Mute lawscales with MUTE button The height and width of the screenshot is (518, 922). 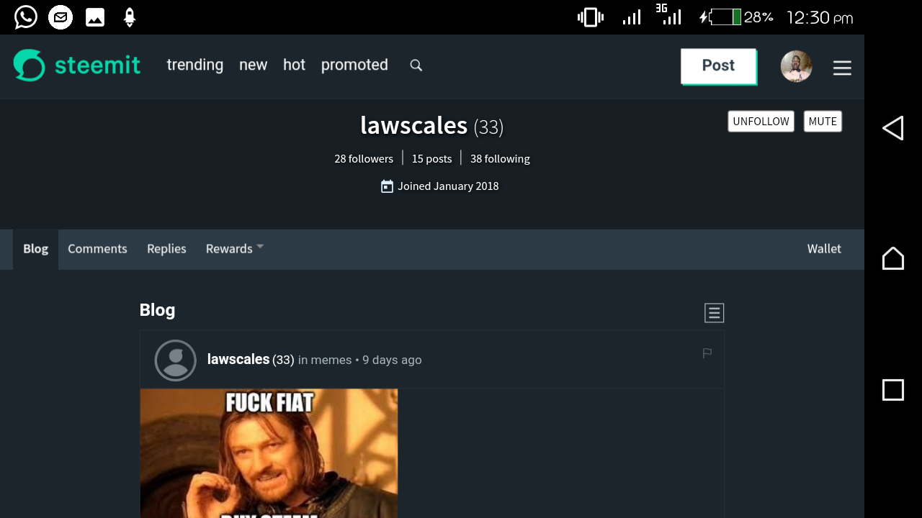(x=823, y=122)
